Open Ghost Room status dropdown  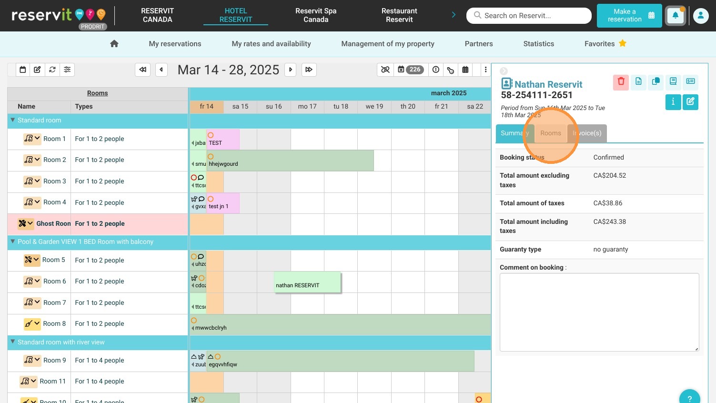[x=26, y=223]
